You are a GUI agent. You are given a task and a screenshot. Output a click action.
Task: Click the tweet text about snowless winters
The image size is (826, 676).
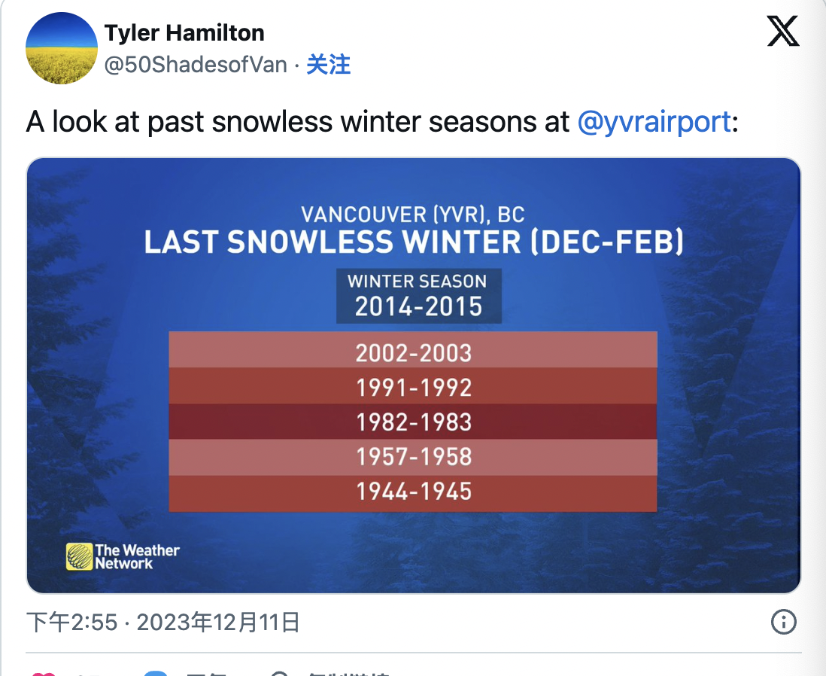[382, 122]
